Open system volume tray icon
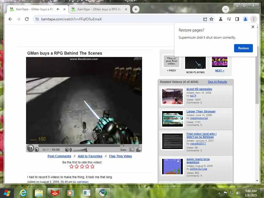 (x=238, y=193)
